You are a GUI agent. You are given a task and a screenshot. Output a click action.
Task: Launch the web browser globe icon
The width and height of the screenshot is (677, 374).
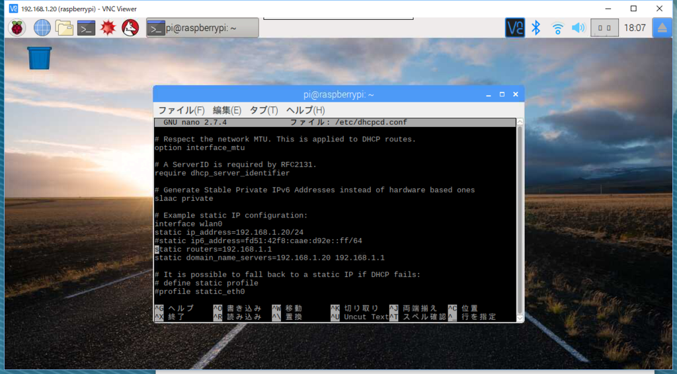42,28
